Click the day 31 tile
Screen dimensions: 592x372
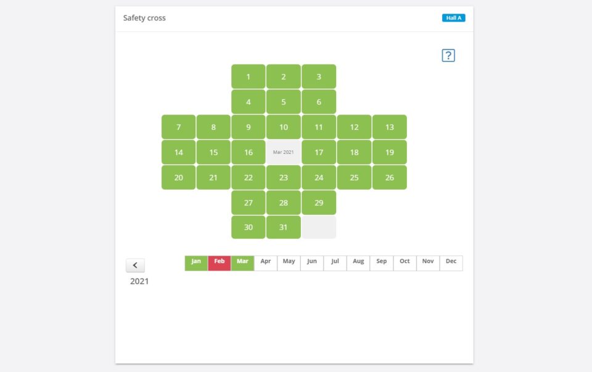[x=284, y=227]
